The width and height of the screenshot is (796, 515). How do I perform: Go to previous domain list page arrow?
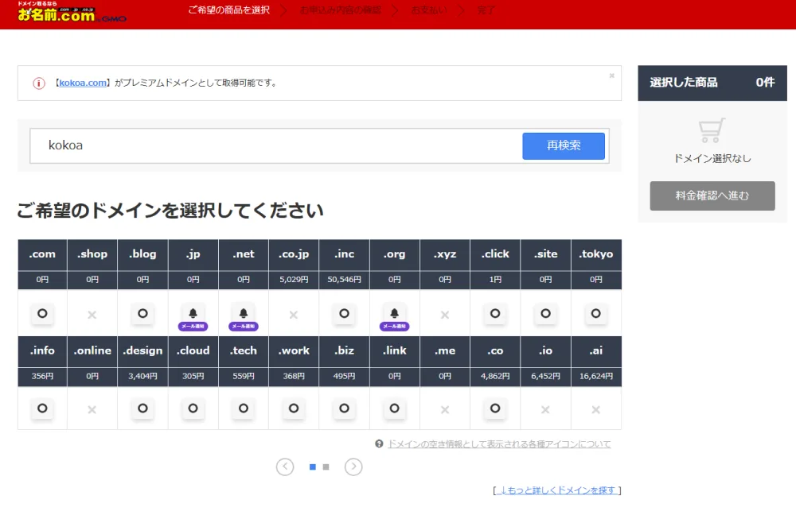point(285,467)
